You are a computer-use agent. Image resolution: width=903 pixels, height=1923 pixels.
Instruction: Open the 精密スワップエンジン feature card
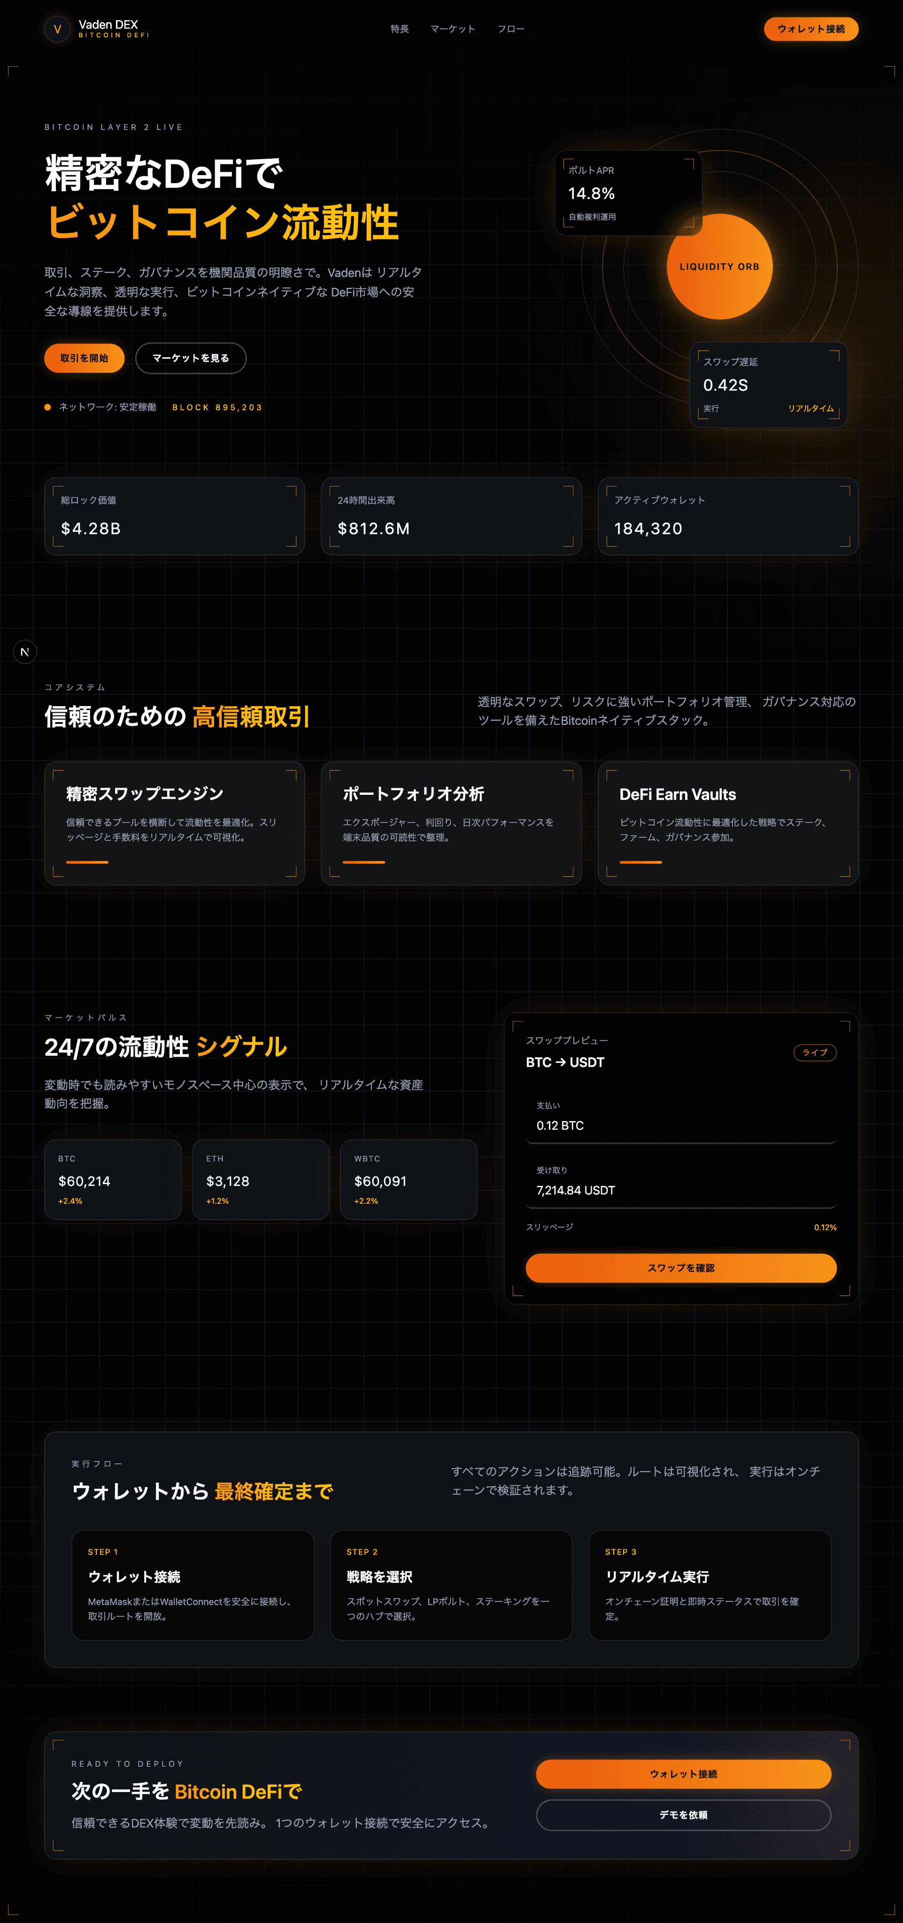pyautogui.click(x=174, y=823)
